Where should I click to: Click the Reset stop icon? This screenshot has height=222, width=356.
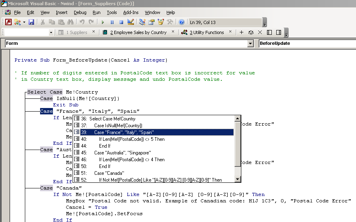pos(121,22)
